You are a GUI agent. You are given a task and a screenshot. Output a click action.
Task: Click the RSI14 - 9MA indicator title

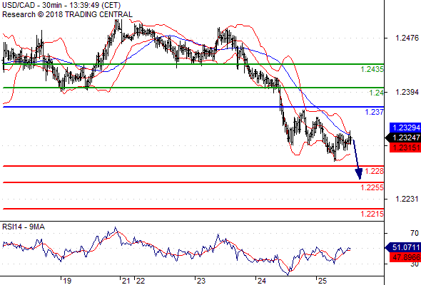coord(24,227)
